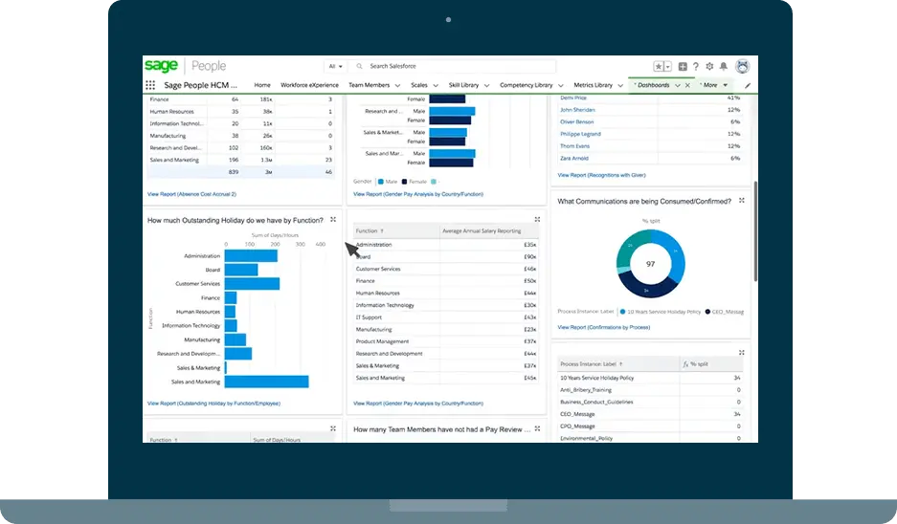Image resolution: width=897 pixels, height=524 pixels.
Task: Click Thom Evans name link
Action: 574,146
